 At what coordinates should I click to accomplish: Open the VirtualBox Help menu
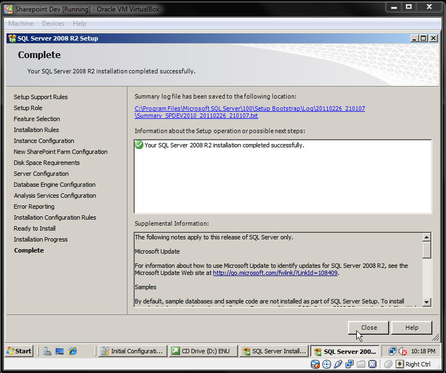79,24
